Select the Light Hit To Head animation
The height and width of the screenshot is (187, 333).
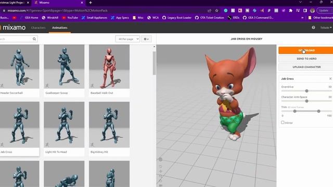point(64,128)
